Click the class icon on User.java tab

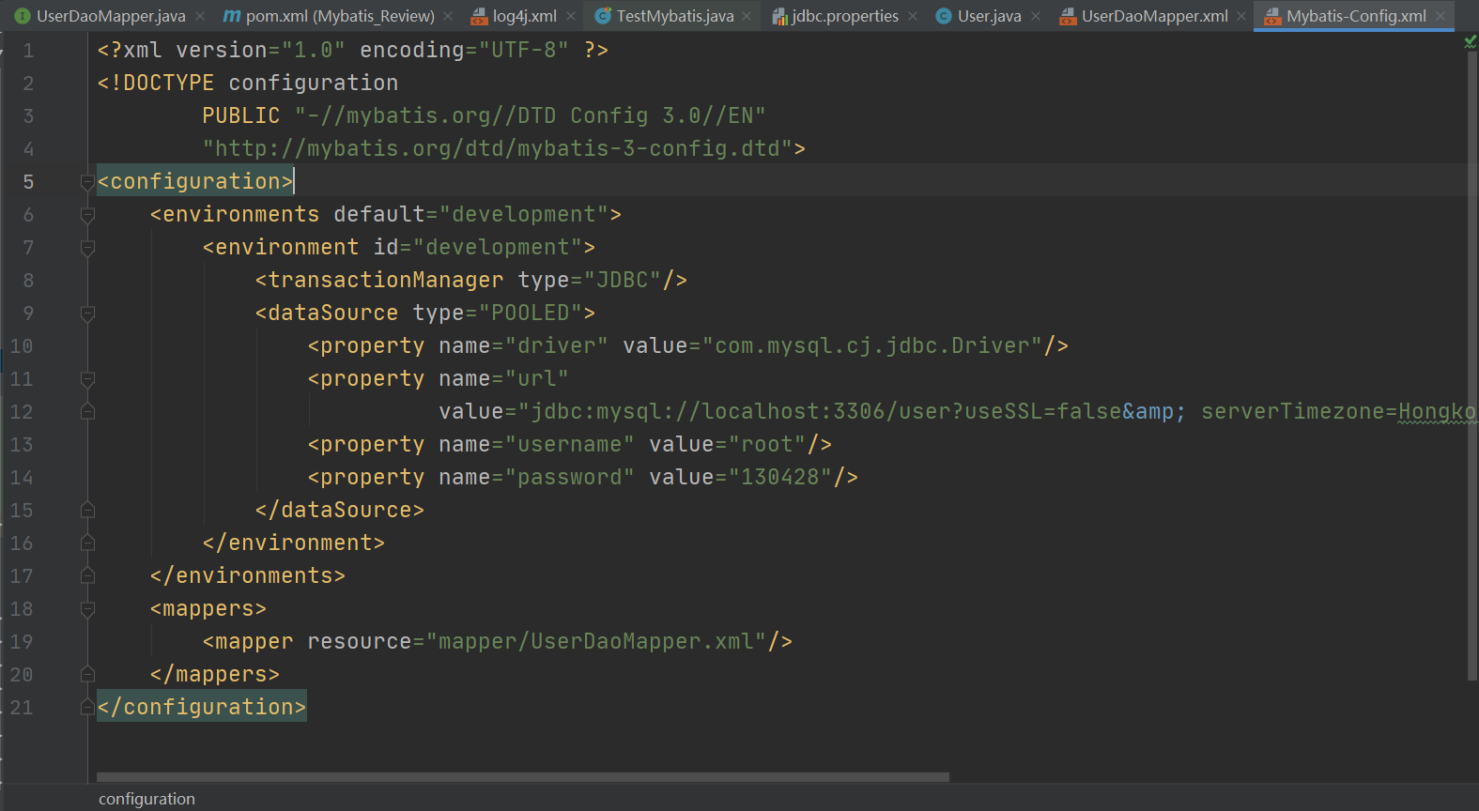coord(944,16)
